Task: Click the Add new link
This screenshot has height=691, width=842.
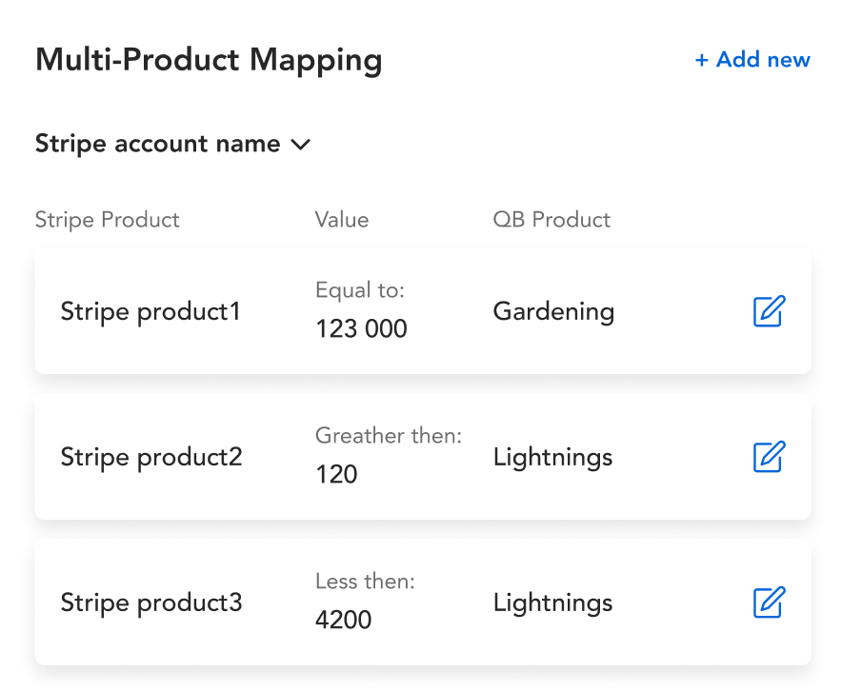Action: pyautogui.click(x=752, y=60)
